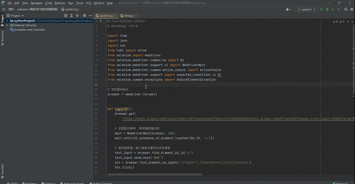Open IDE settings gear in top toolbar

(x=351, y=9)
